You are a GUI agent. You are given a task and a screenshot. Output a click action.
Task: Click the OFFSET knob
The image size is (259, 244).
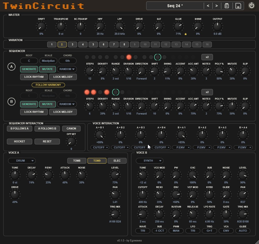71,142
